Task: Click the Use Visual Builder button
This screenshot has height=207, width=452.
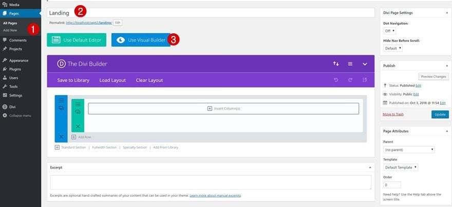Action: point(141,40)
